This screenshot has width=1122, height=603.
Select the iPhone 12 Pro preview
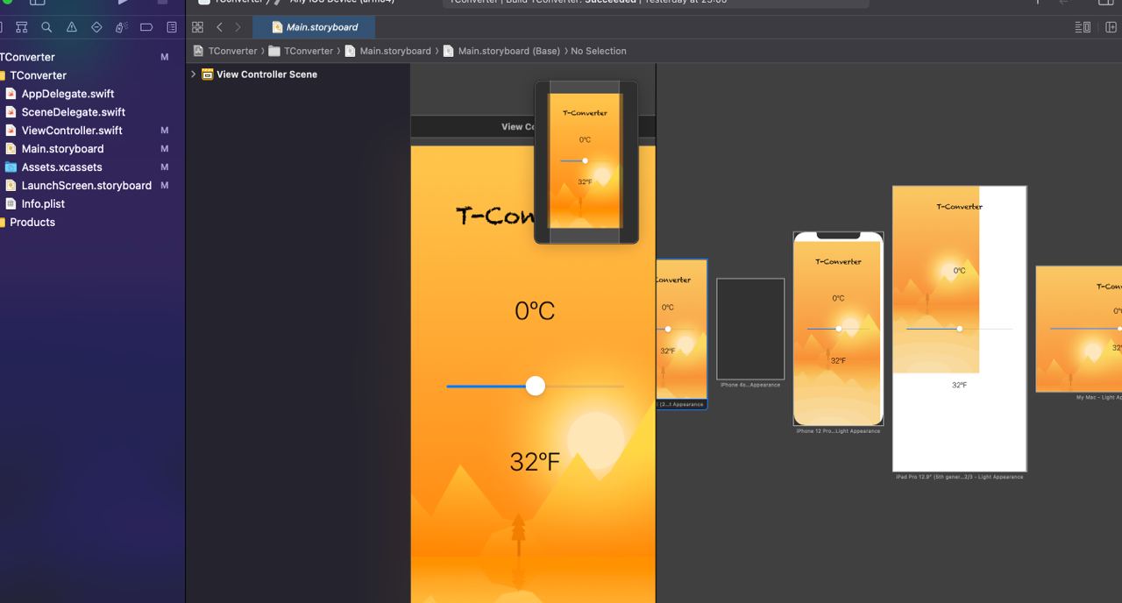click(838, 329)
